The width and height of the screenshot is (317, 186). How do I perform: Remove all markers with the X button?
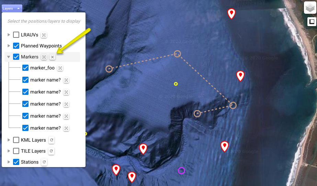(x=52, y=57)
